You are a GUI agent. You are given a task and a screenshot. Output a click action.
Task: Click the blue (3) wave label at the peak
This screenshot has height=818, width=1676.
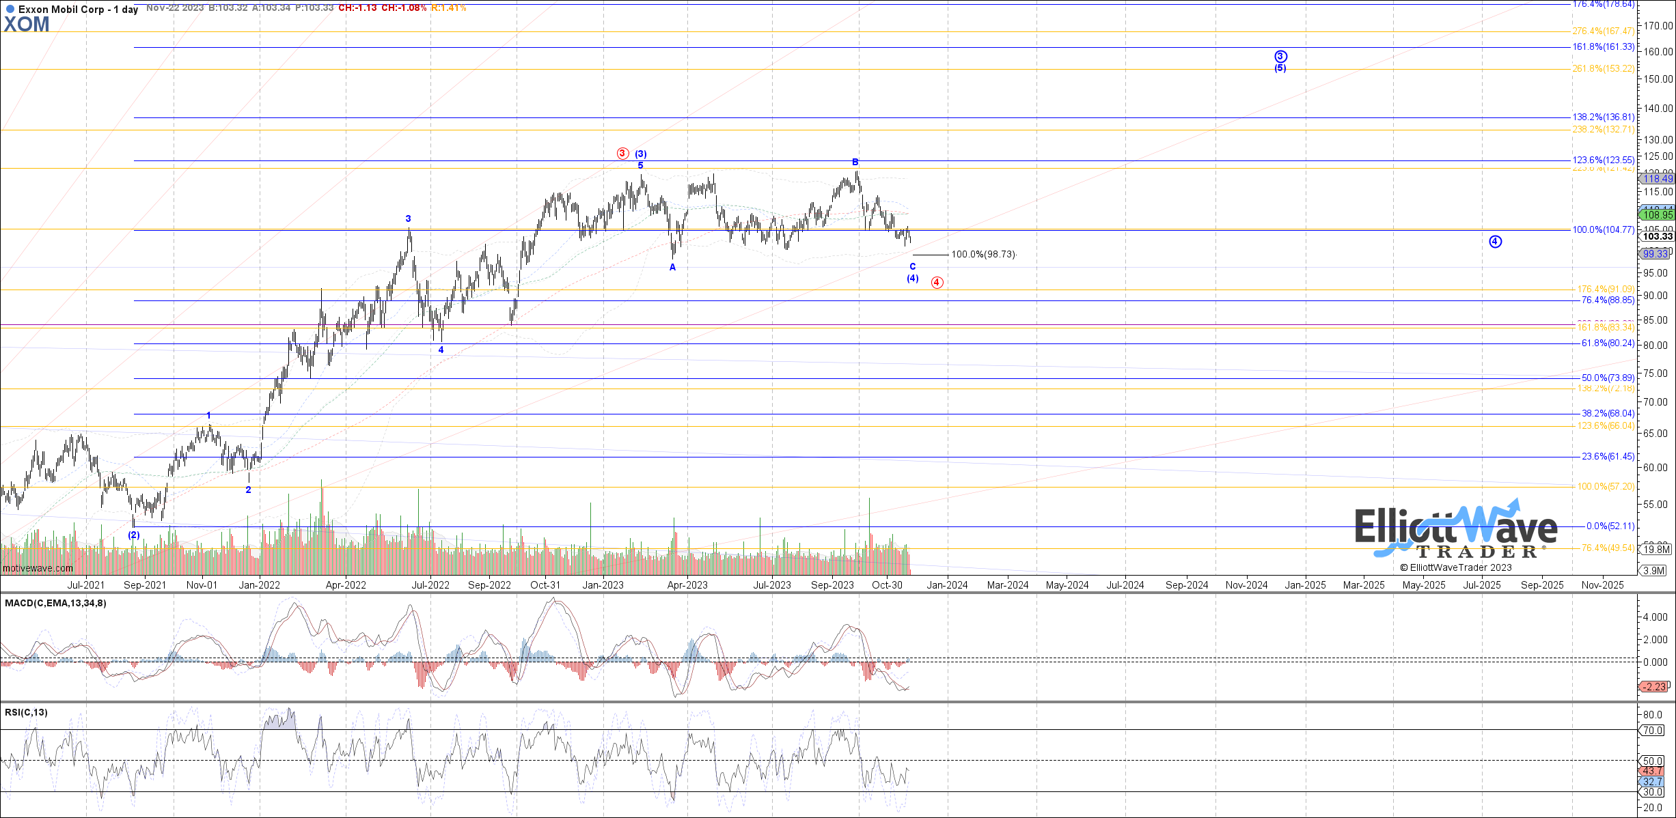(640, 154)
